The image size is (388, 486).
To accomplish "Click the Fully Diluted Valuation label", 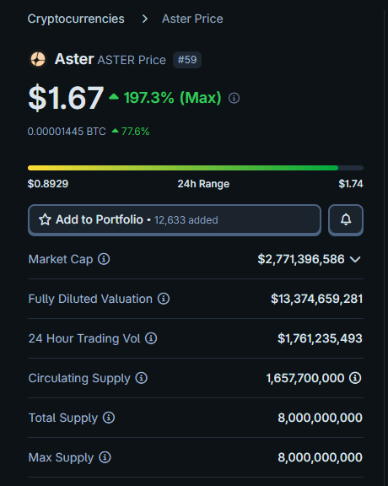I will [90, 299].
